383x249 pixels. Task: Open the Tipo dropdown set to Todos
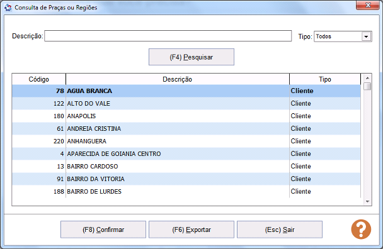click(x=343, y=36)
